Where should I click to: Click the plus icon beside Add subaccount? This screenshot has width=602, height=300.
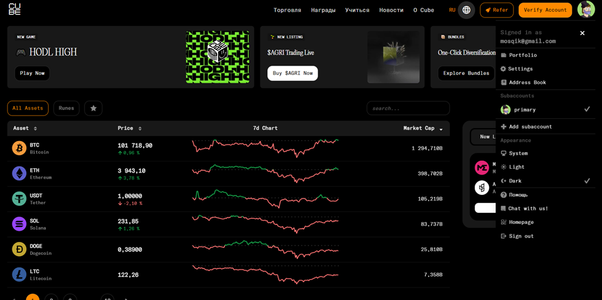[504, 127]
